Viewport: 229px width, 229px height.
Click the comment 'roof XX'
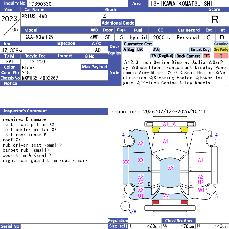click(x=12, y=140)
